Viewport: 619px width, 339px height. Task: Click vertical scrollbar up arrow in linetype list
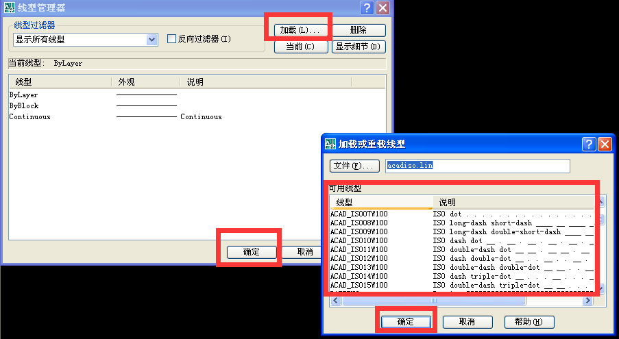pos(601,202)
